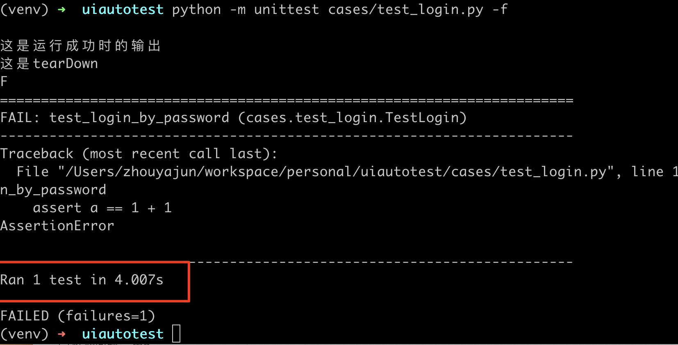This screenshot has height=345, width=678.
Task: Click the green prompt arrow on first line
Action: pos(61,9)
